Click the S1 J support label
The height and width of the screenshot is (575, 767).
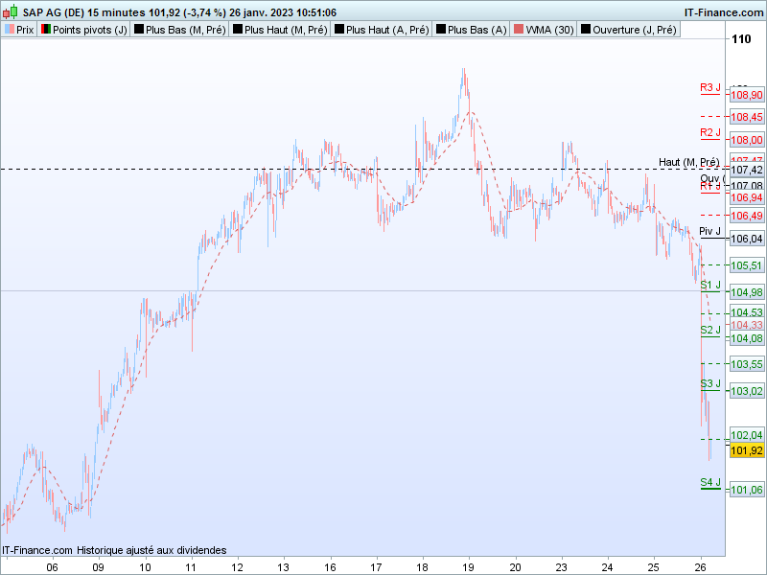[710, 285]
